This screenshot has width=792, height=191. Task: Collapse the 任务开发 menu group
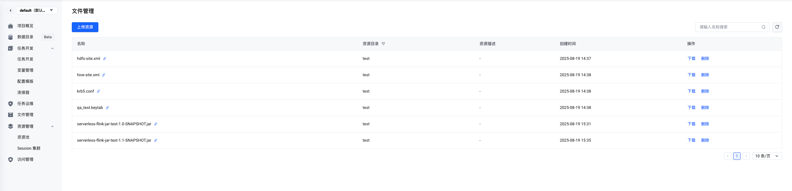click(x=52, y=48)
